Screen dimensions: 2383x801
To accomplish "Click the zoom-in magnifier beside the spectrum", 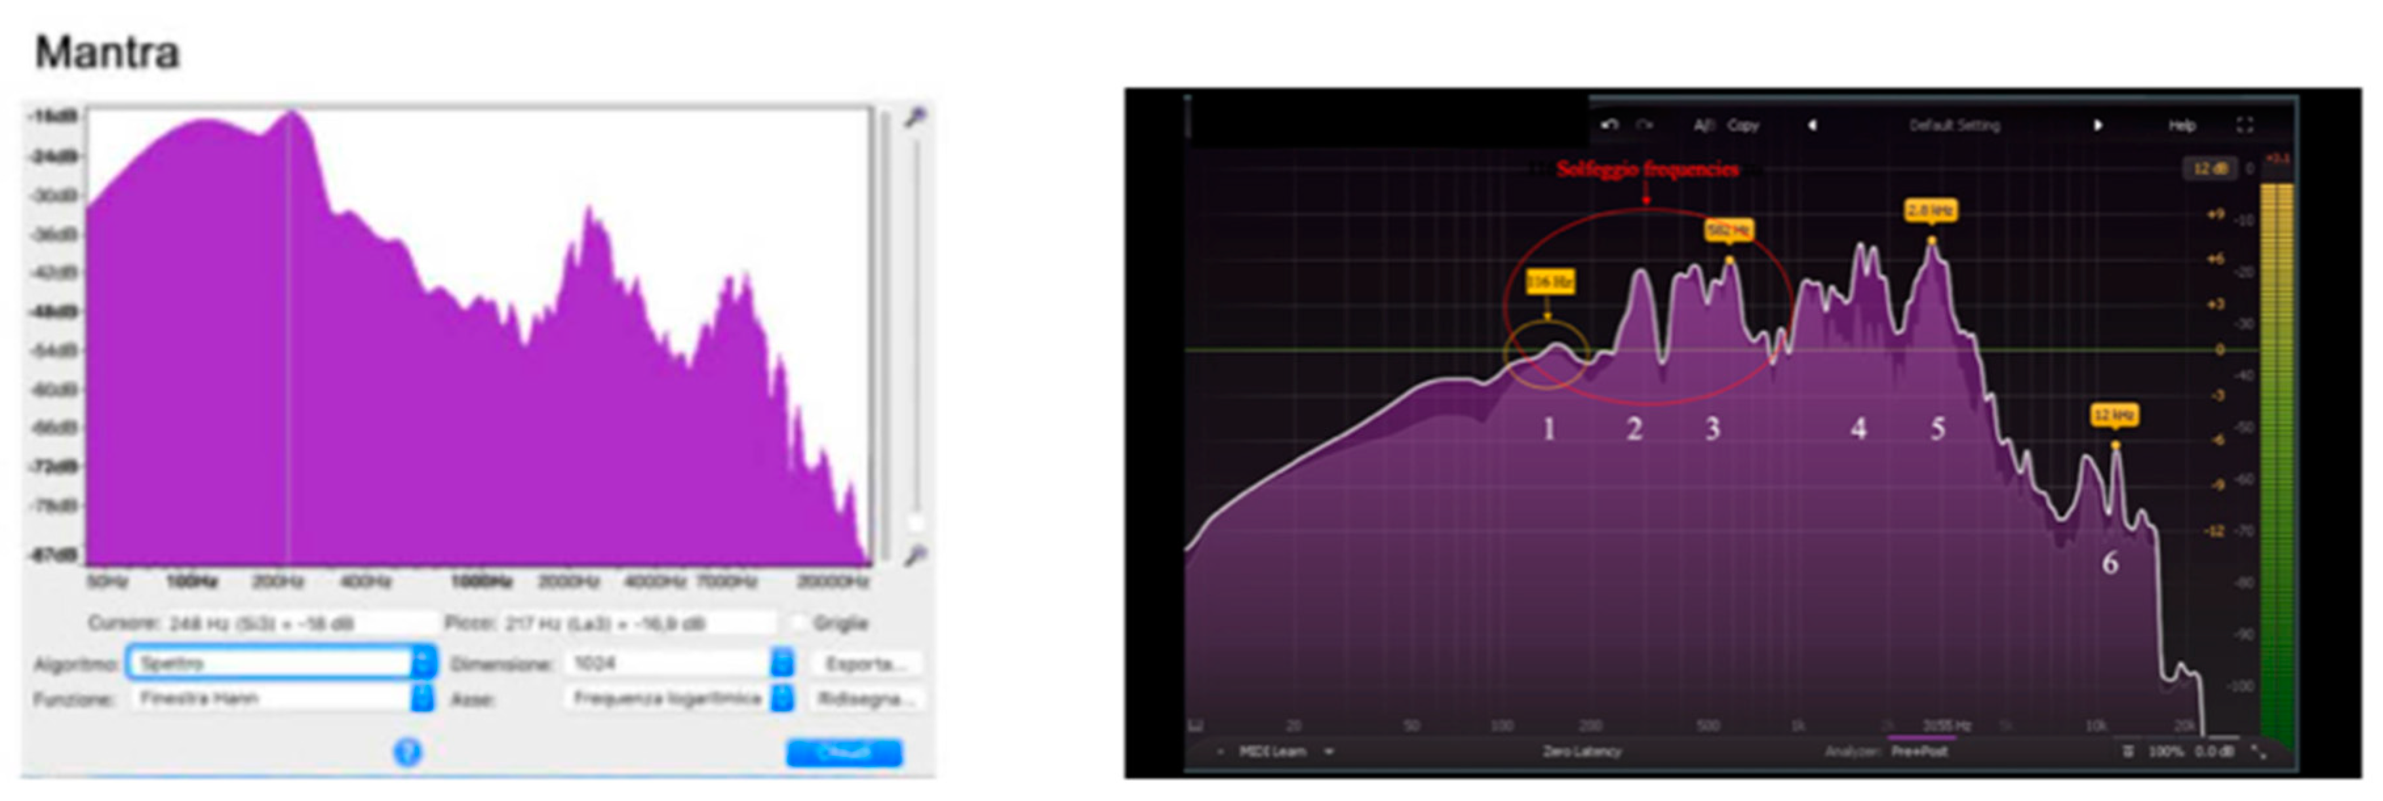I will [x=915, y=117].
